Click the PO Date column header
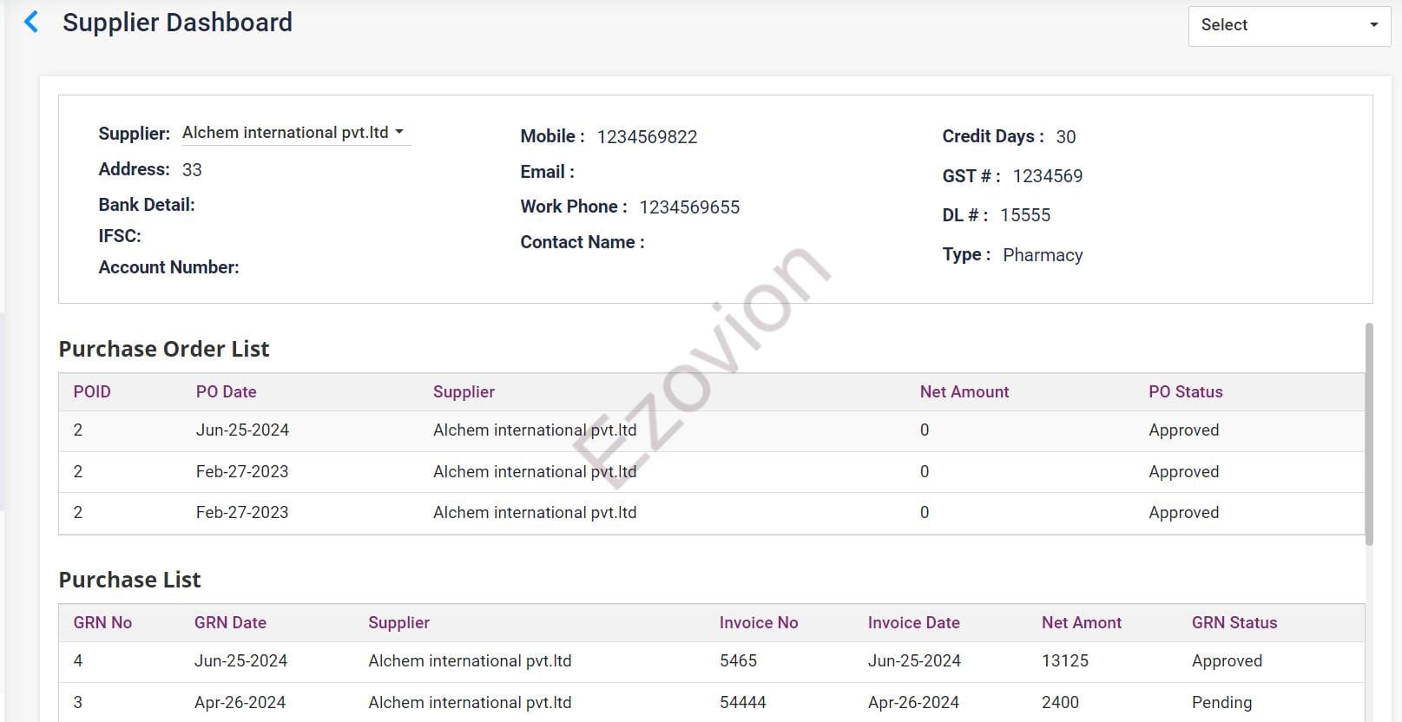 pos(226,392)
